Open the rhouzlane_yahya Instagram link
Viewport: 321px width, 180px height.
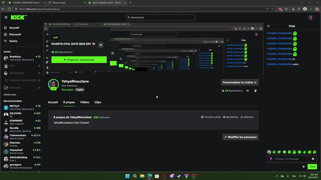click(211, 117)
